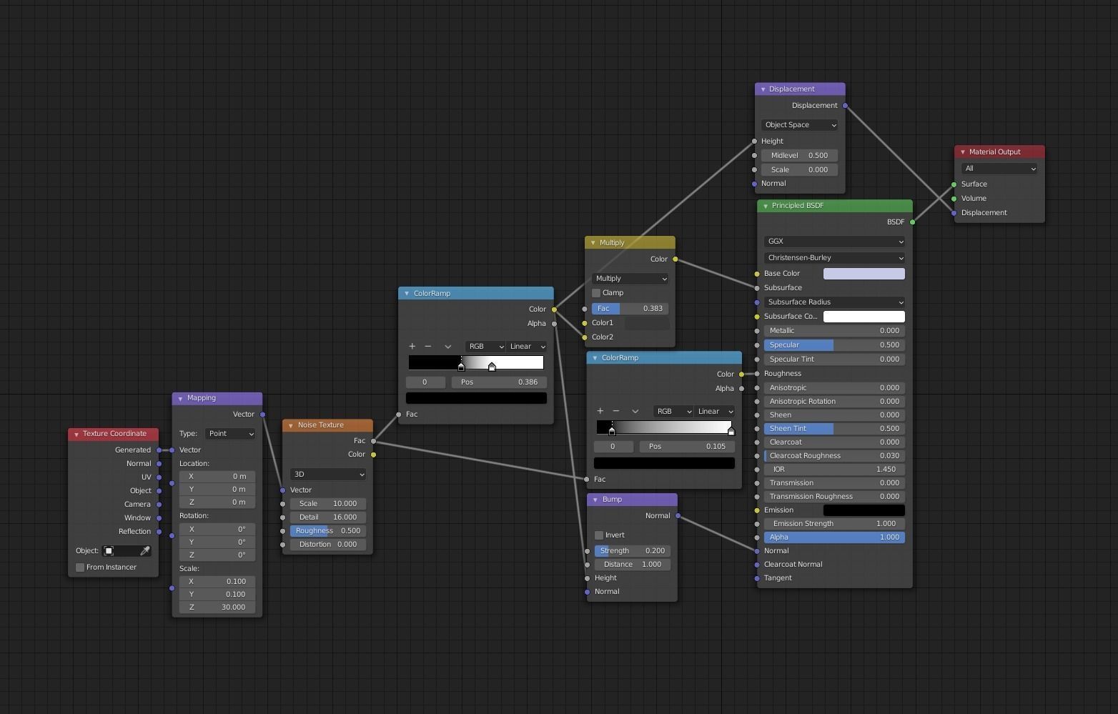
Task: Click the Surface input socket on Material Output
Action: point(954,184)
